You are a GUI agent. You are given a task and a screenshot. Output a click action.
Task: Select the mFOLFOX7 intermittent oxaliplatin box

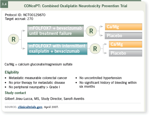[57, 49]
